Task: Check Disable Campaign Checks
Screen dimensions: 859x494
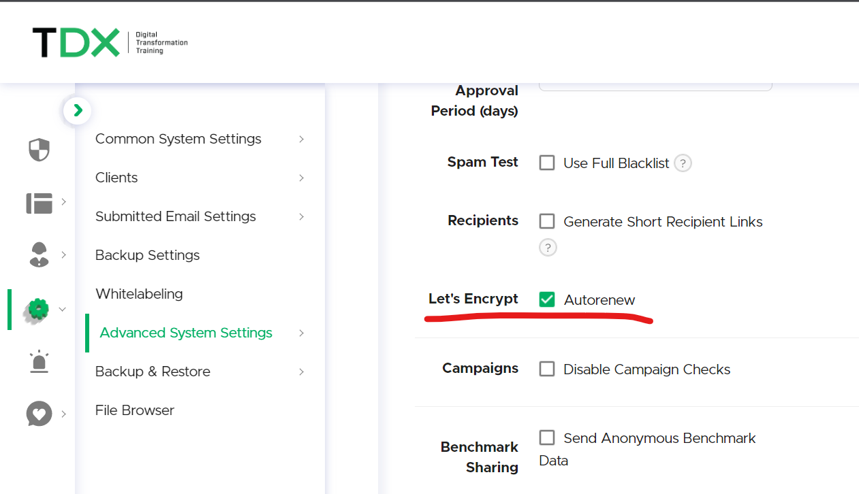Action: pyautogui.click(x=547, y=369)
